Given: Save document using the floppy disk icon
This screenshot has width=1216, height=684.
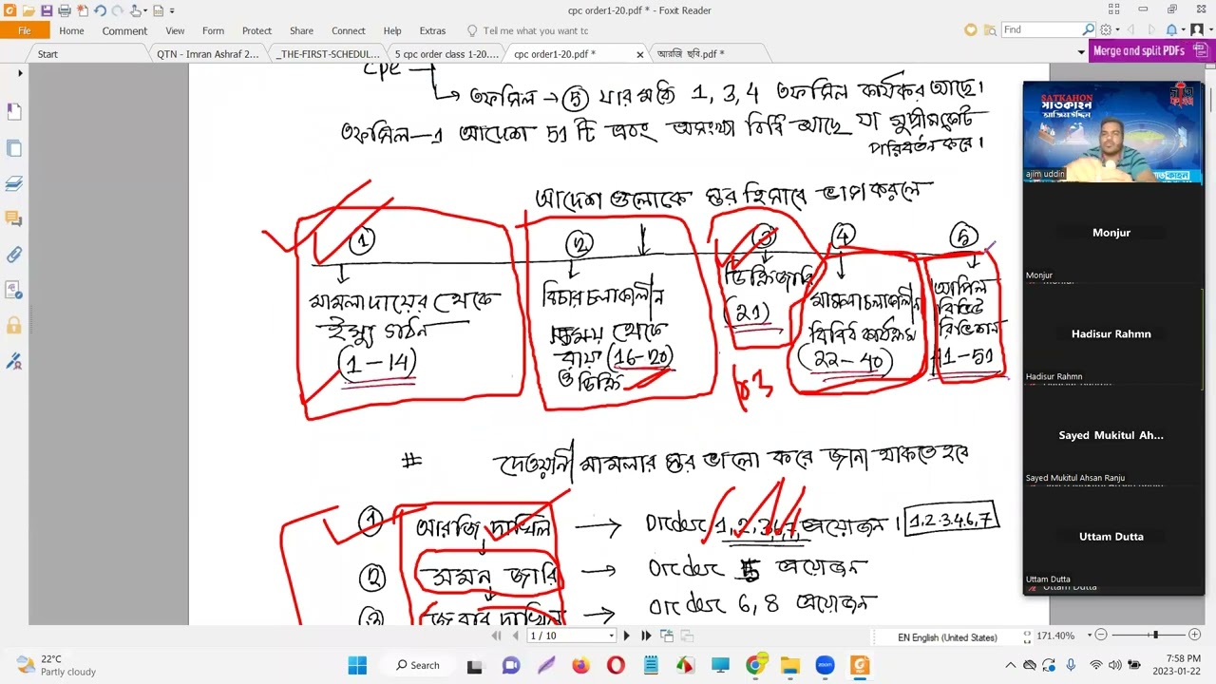Looking at the screenshot, I should pyautogui.click(x=47, y=10).
